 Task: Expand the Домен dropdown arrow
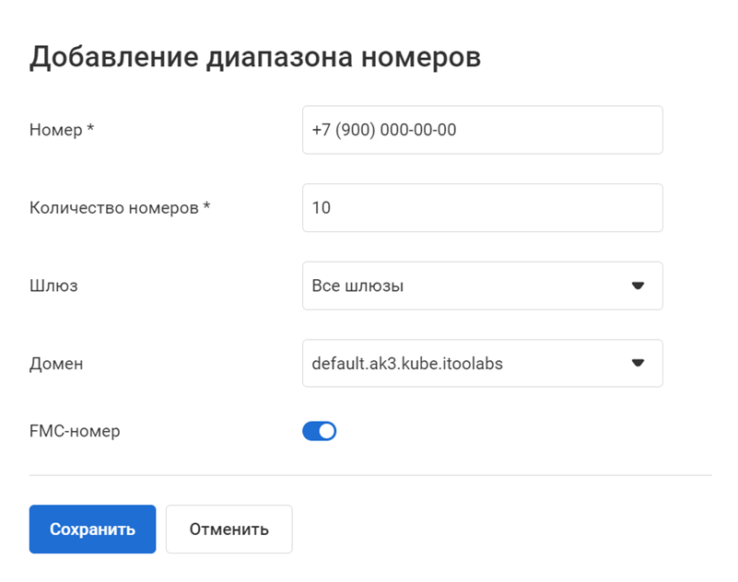point(637,364)
